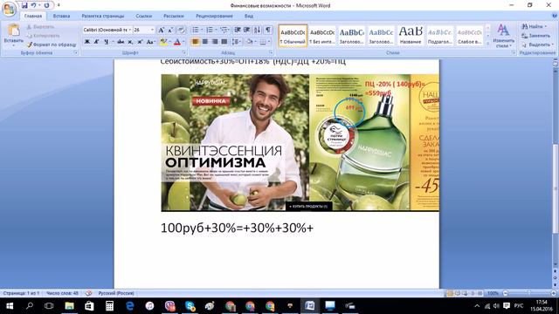
Task: Open font name Calibri dropdown
Action: click(130, 30)
